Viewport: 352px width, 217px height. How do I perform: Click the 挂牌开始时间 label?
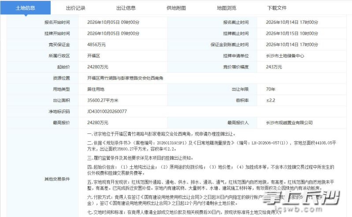57,33
